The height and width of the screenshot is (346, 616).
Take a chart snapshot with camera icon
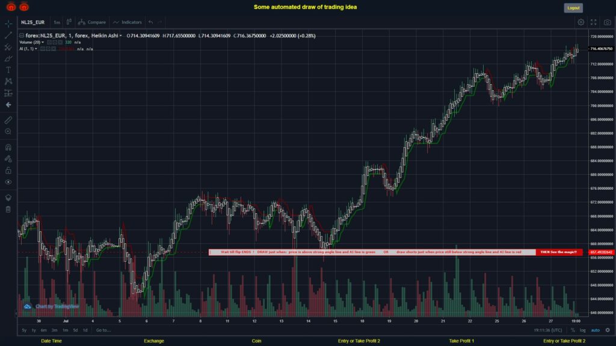click(x=608, y=22)
